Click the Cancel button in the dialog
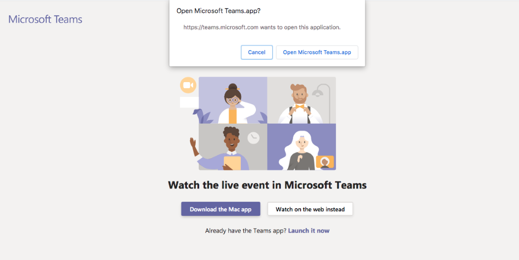This screenshot has width=519, height=260. point(256,52)
